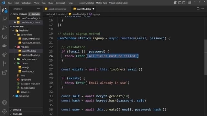Image resolution: width=207 pixels, height=116 pixels.
Task: Open workoutModel.js in models folder
Action: click(x=26, y=55)
